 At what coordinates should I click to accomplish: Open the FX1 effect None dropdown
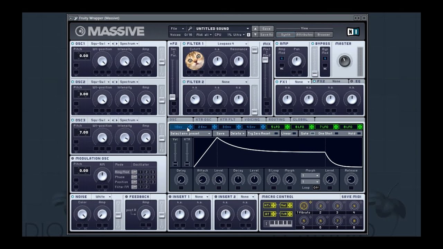[x=300, y=82]
